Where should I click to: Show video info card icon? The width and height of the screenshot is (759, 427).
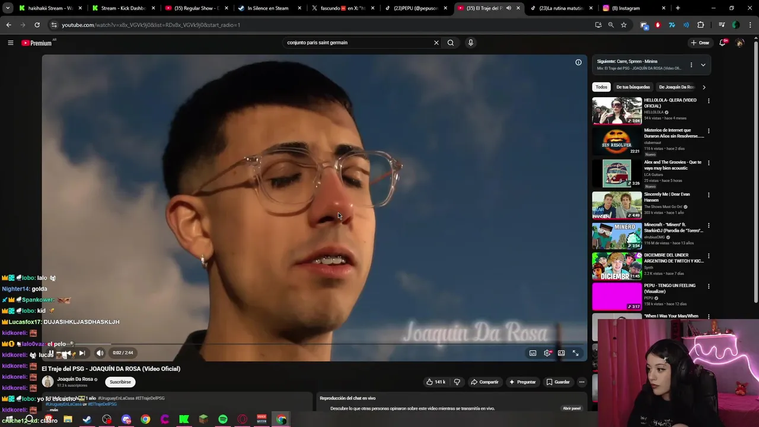[578, 62]
